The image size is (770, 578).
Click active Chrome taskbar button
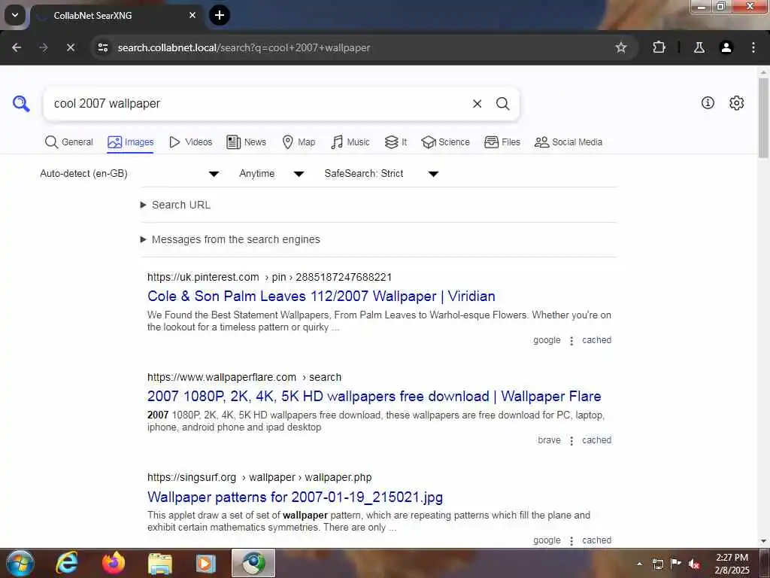[x=253, y=563]
